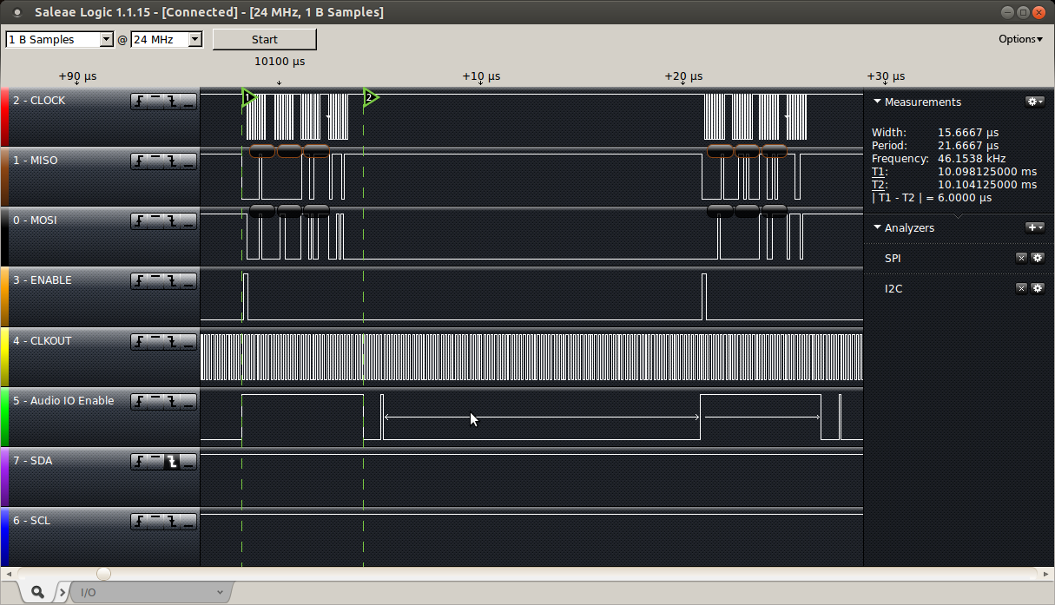
Task: Open the 24 MHz sample rate dropdown
Action: pos(195,39)
